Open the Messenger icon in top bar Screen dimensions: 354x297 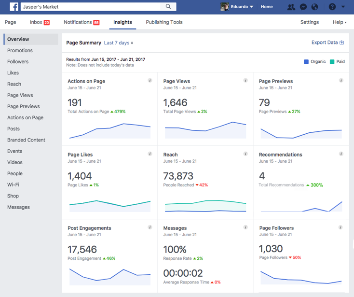pyautogui.click(x=303, y=7)
